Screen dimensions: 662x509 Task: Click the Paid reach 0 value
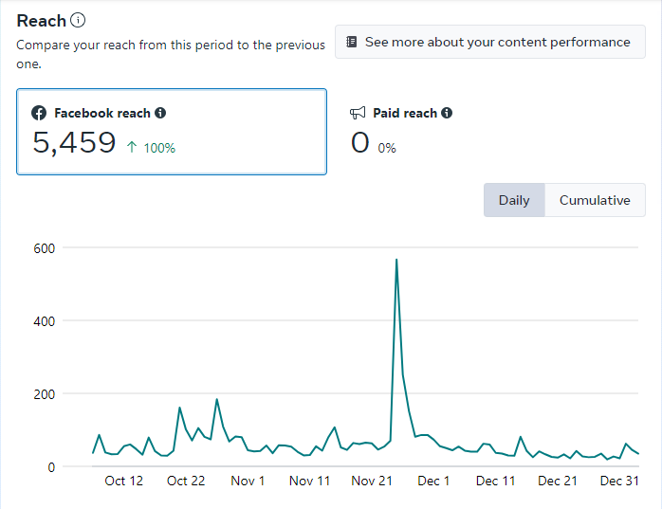(359, 143)
